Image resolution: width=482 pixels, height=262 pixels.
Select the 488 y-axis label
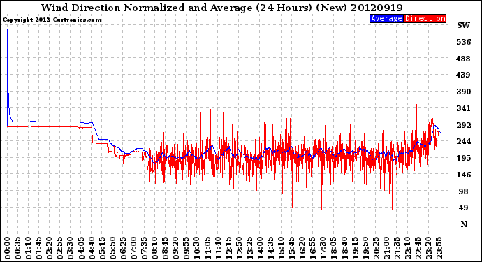click(464, 59)
